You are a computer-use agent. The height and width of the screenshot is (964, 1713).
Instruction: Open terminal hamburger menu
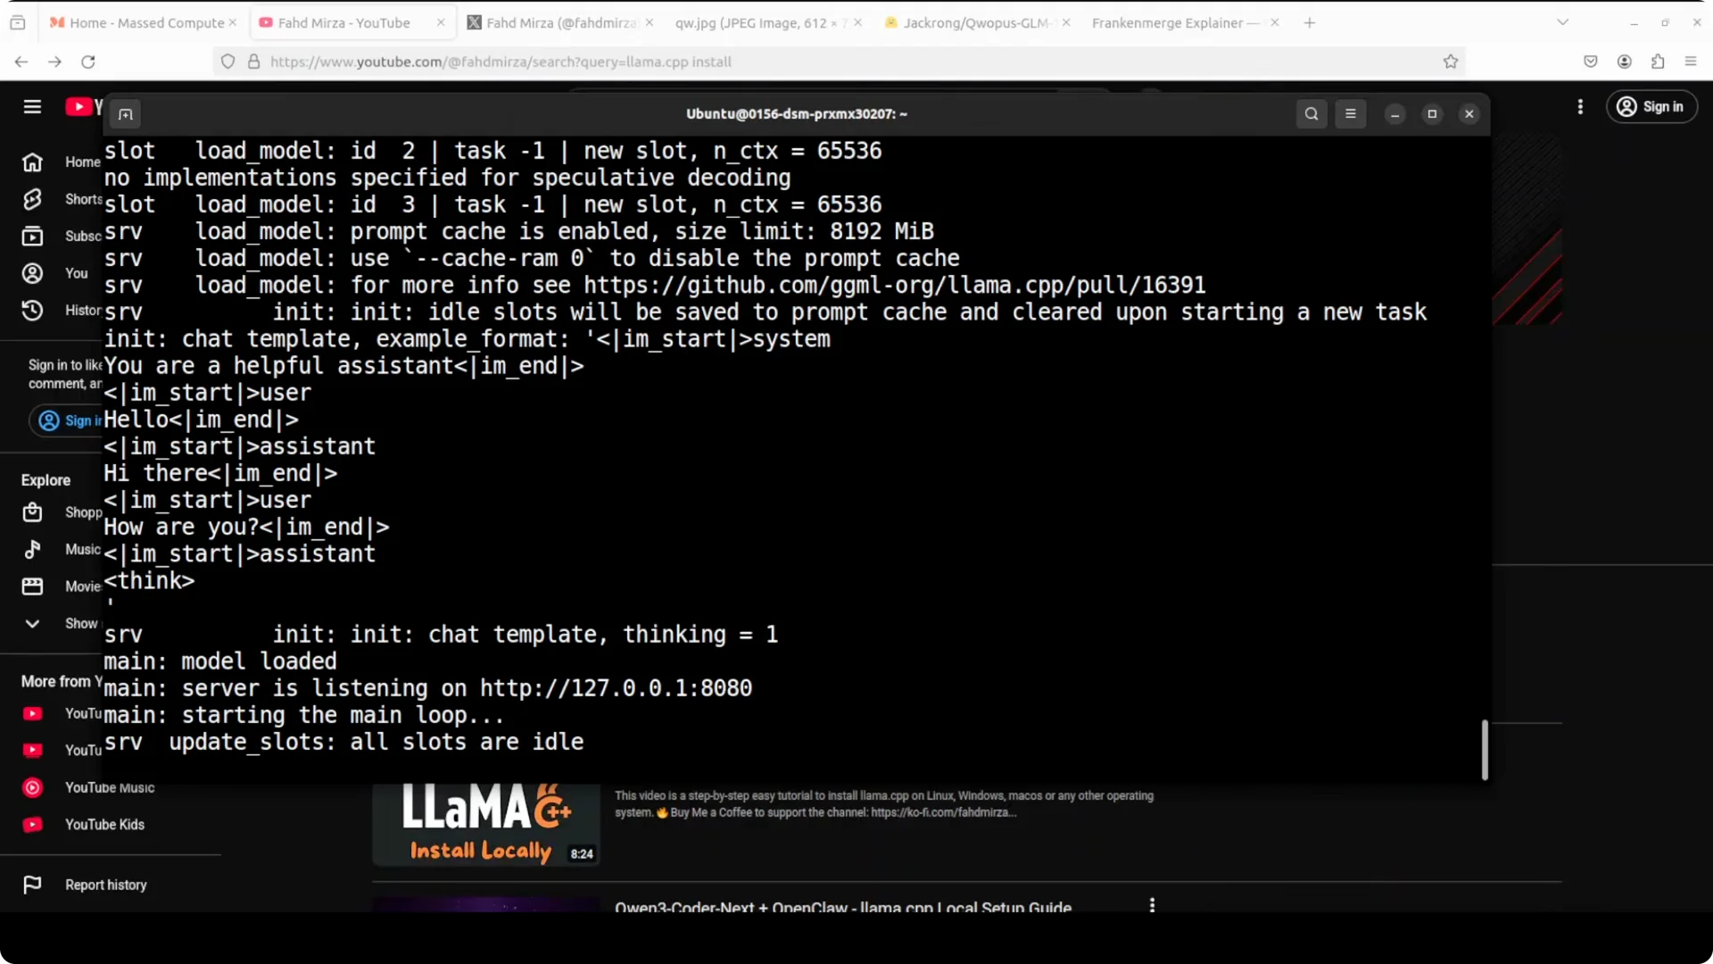tap(1351, 114)
